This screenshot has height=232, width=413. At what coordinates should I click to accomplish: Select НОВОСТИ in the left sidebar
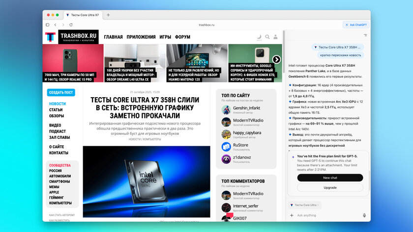coord(58,104)
